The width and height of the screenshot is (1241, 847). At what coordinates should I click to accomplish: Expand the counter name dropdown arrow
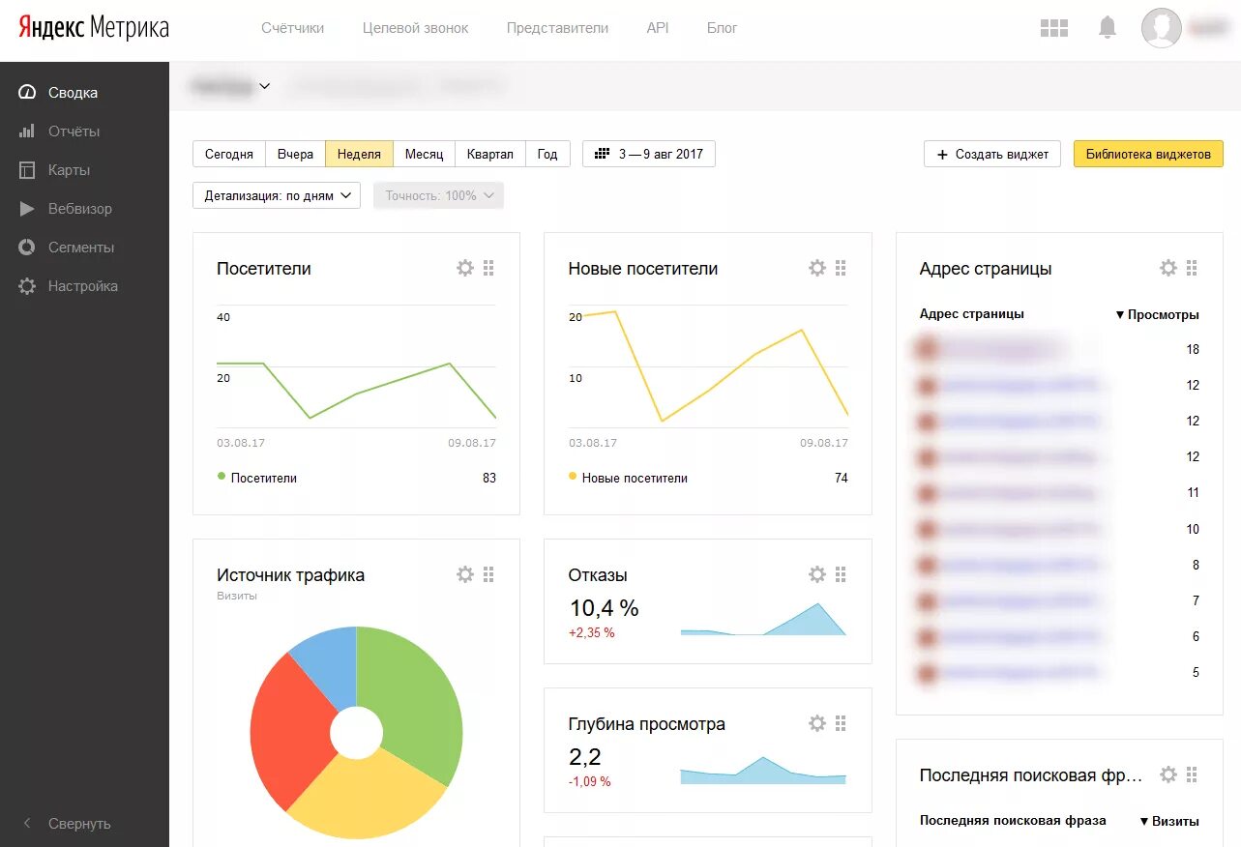tap(265, 86)
